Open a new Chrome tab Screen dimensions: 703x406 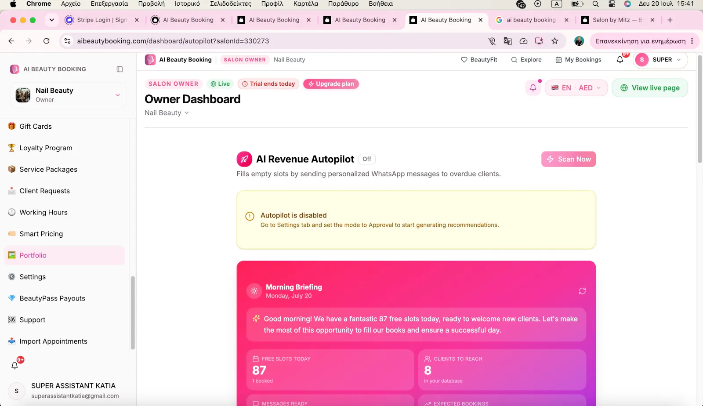670,20
